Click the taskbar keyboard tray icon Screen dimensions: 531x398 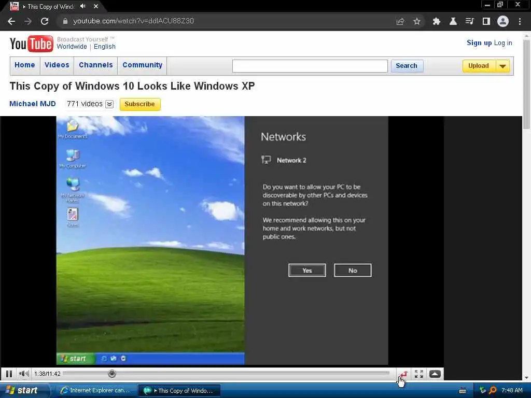(x=463, y=391)
